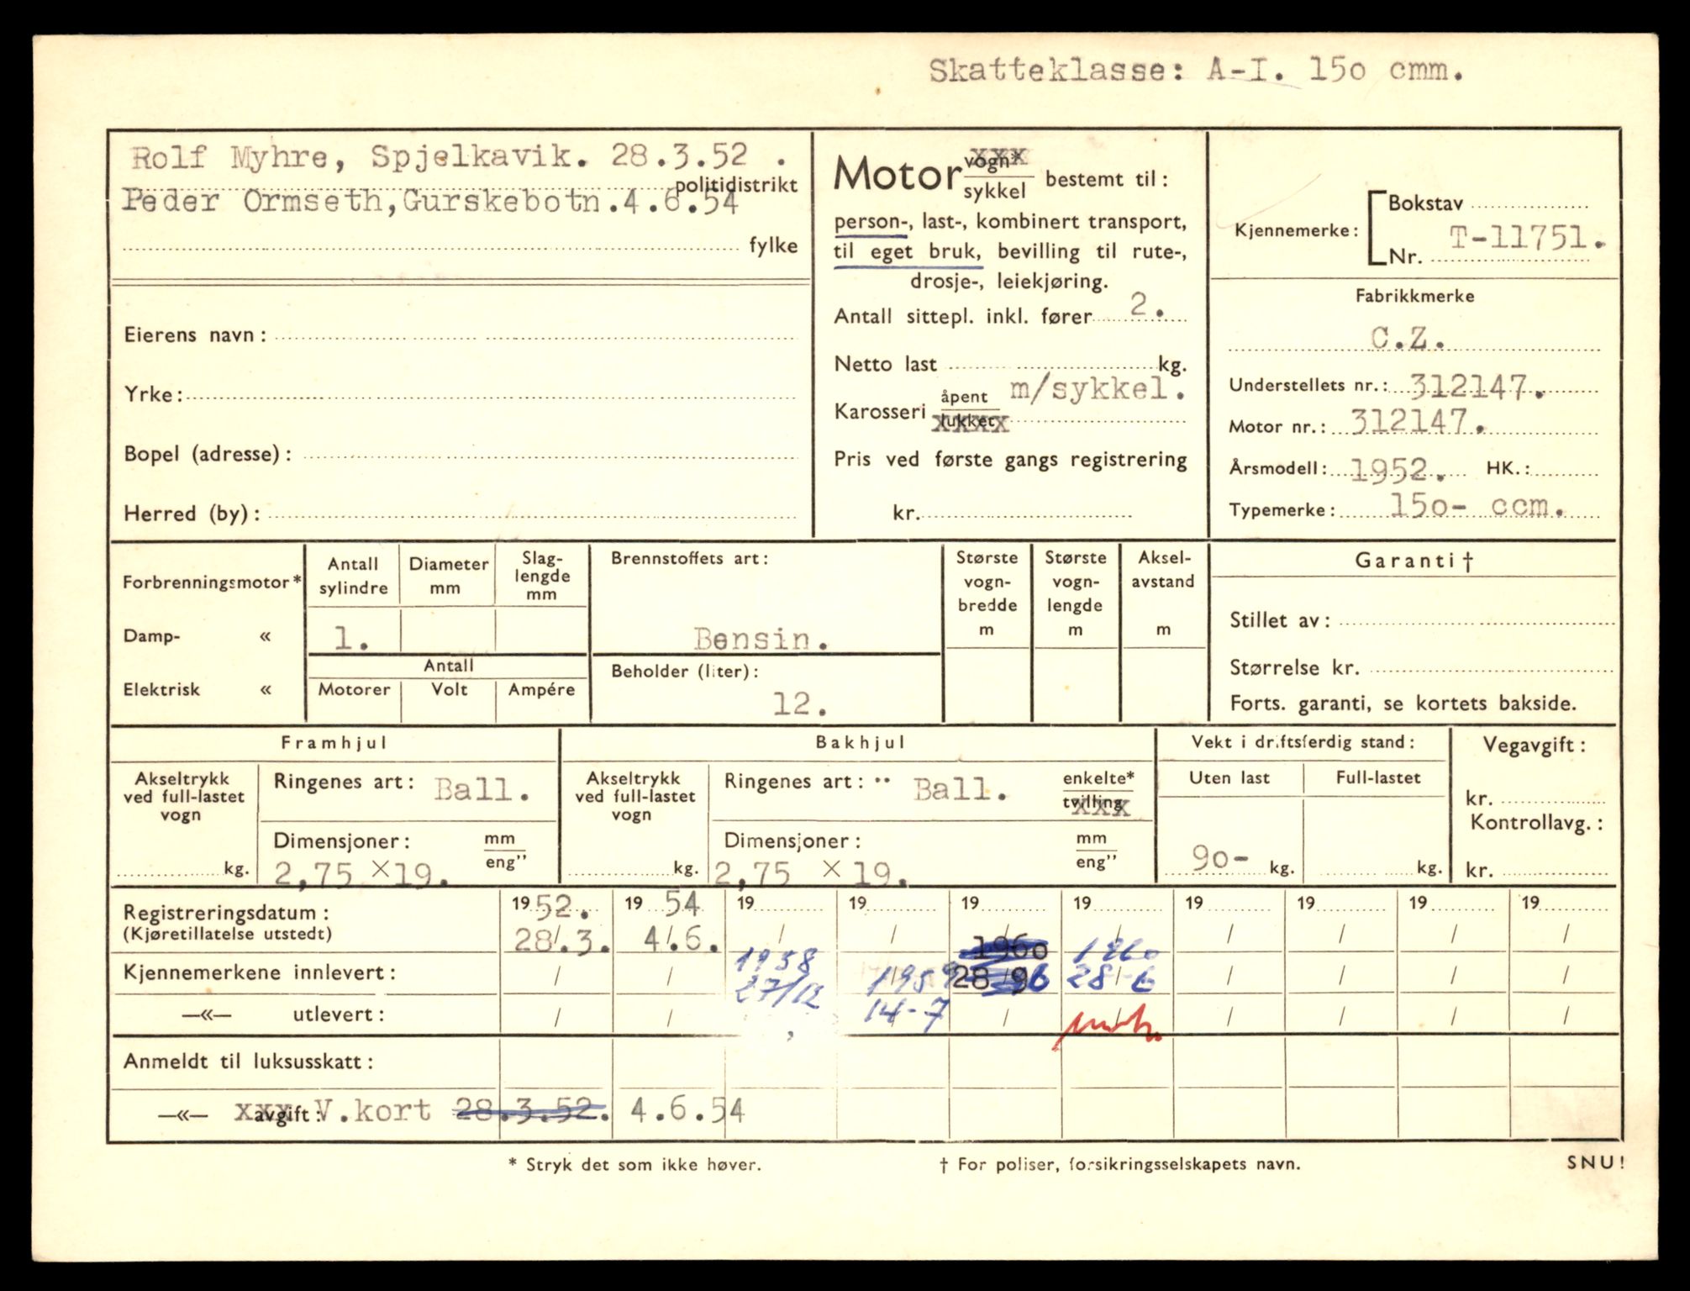Click the 'Registreringsdatum:' row label

point(226,913)
